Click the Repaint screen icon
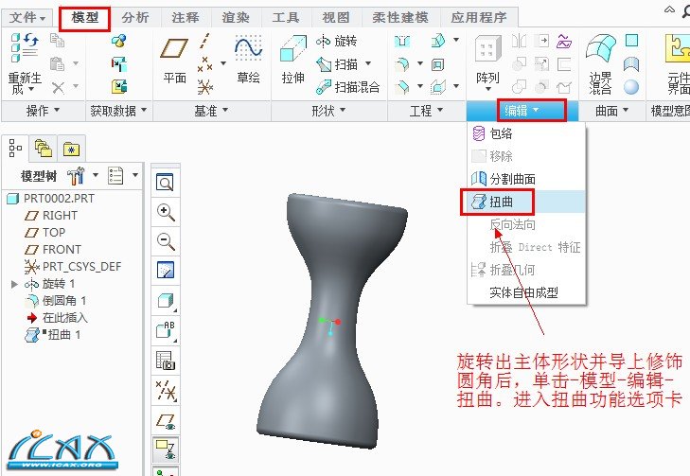The image size is (690, 476). [x=165, y=270]
